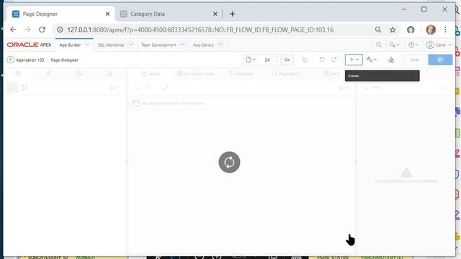Image resolution: width=461 pixels, height=259 pixels.
Task: Open the Dynamic Actions lightning tab
Action: pos(49,73)
